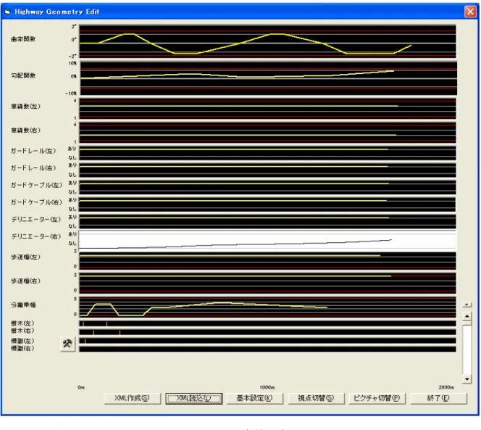481x430 pixels.
Task: Click the 標識(左) sign marker strip
Action: pyautogui.click(x=267, y=341)
